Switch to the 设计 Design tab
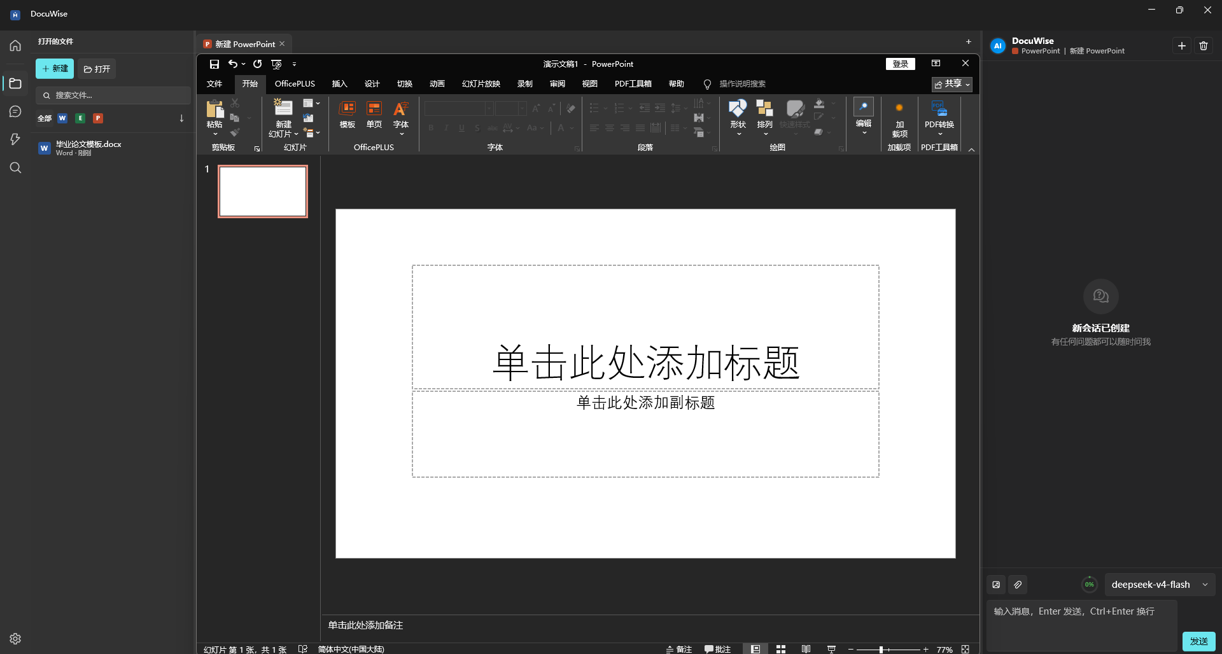 click(x=372, y=84)
